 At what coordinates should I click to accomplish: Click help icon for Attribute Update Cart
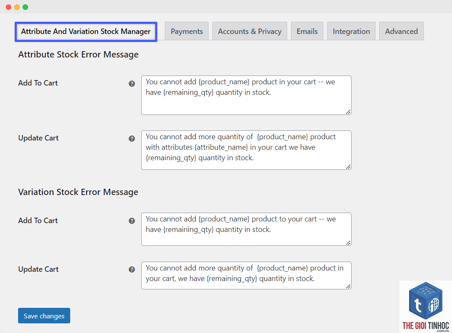[x=132, y=138]
